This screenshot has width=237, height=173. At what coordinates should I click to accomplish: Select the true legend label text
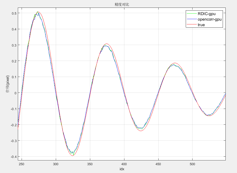(201, 25)
